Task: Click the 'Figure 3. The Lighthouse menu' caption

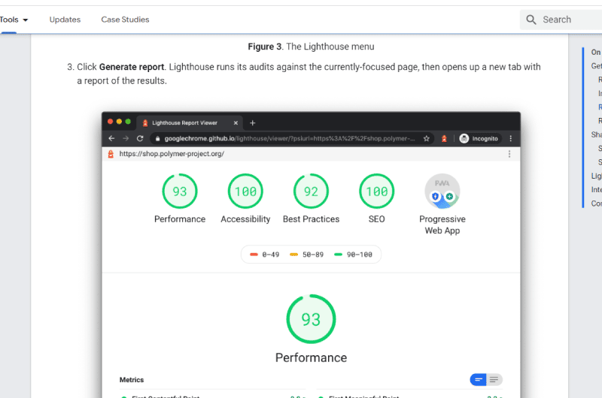Action: point(311,47)
